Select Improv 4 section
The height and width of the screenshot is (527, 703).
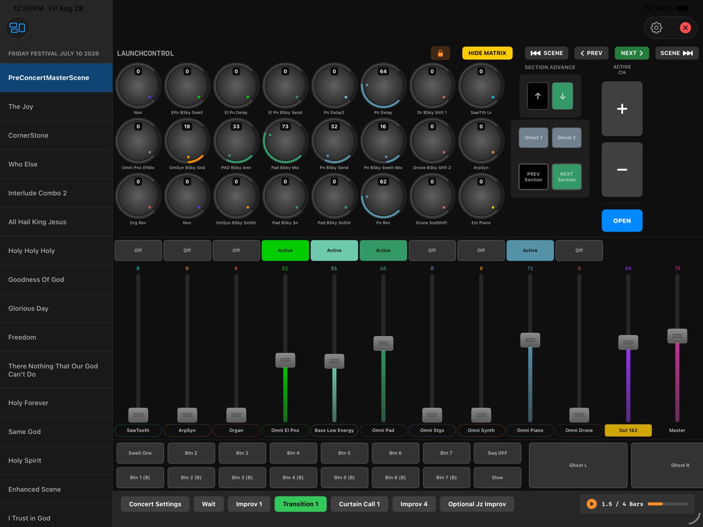click(414, 504)
